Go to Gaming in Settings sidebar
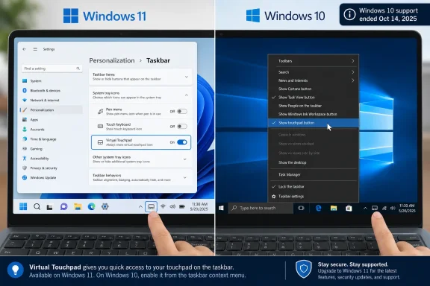The image size is (430, 286). tap(52, 149)
